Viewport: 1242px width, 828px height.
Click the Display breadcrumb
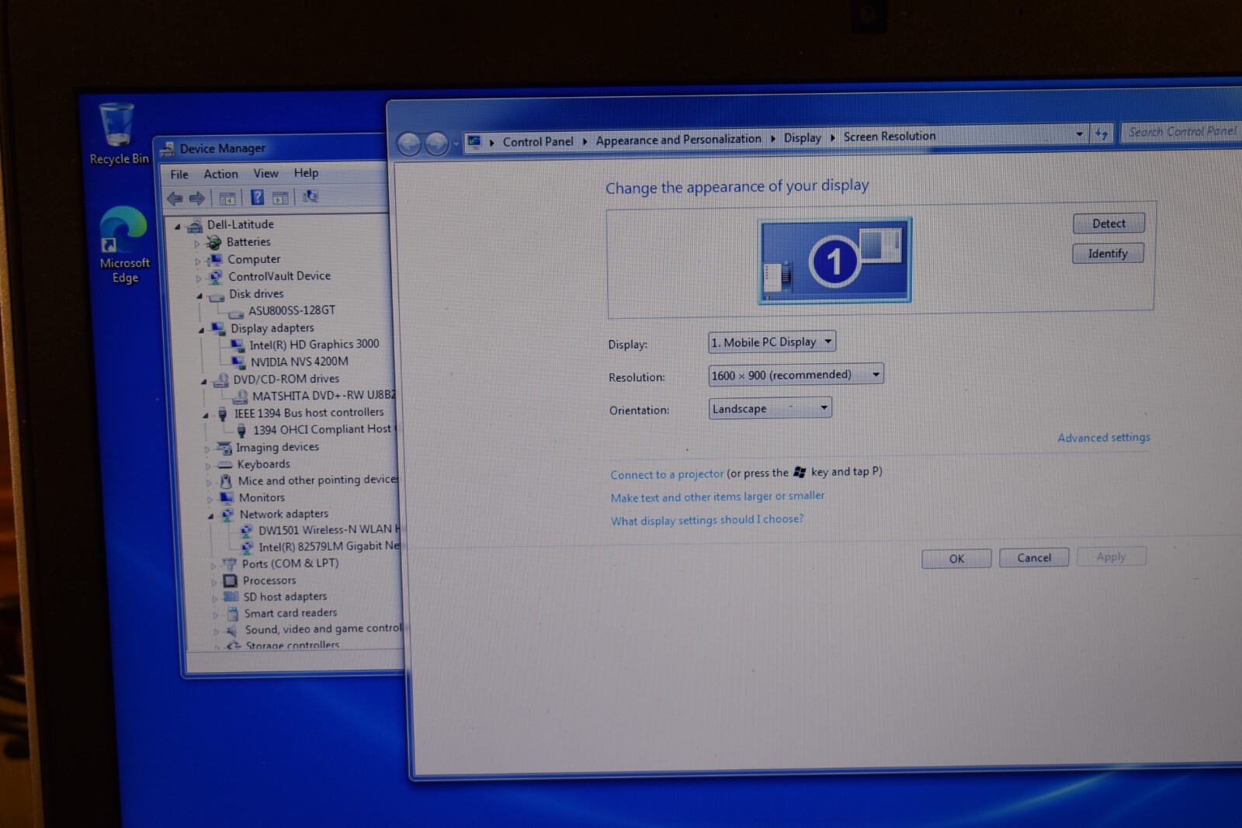pyautogui.click(x=803, y=137)
